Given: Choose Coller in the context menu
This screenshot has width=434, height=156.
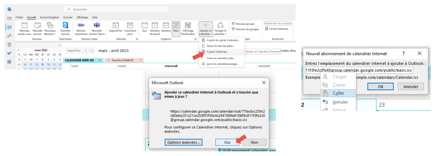Looking at the screenshot, I should [338, 93].
